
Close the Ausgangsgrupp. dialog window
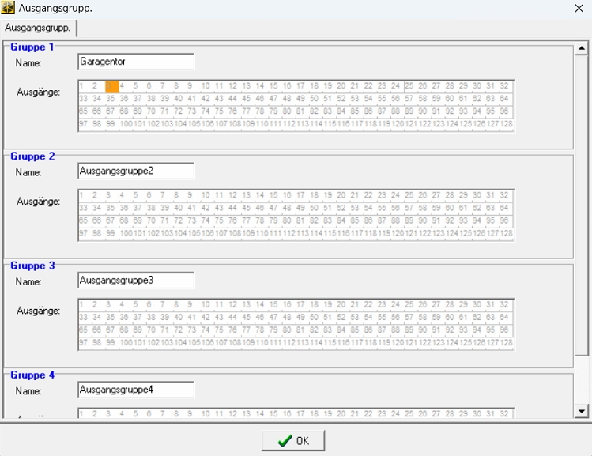point(578,9)
